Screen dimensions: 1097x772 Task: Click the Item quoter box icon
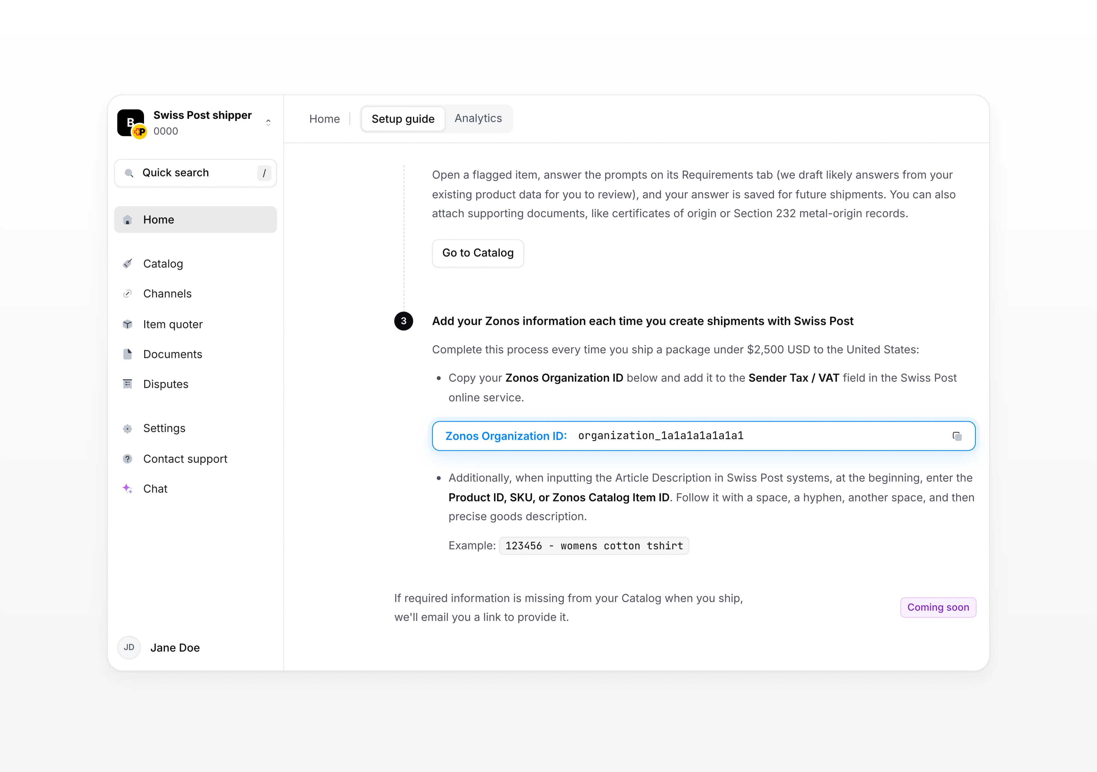click(128, 324)
